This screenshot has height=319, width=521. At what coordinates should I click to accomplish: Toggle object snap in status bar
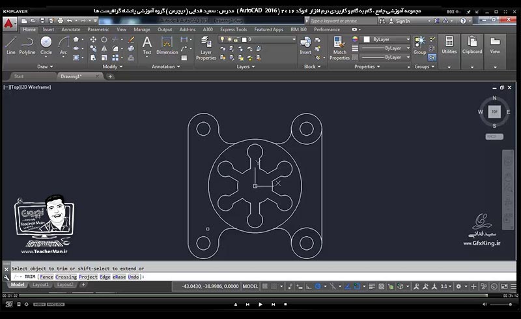coord(357,286)
